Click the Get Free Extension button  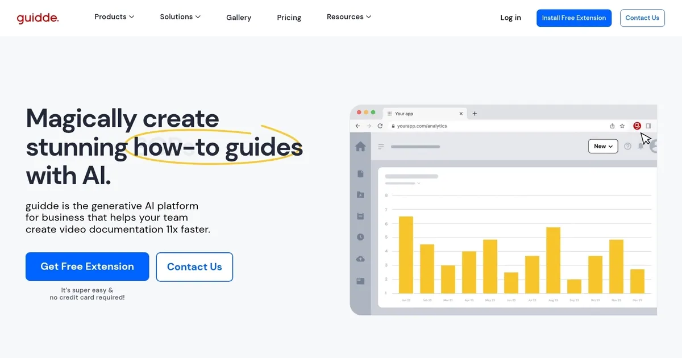click(x=87, y=267)
